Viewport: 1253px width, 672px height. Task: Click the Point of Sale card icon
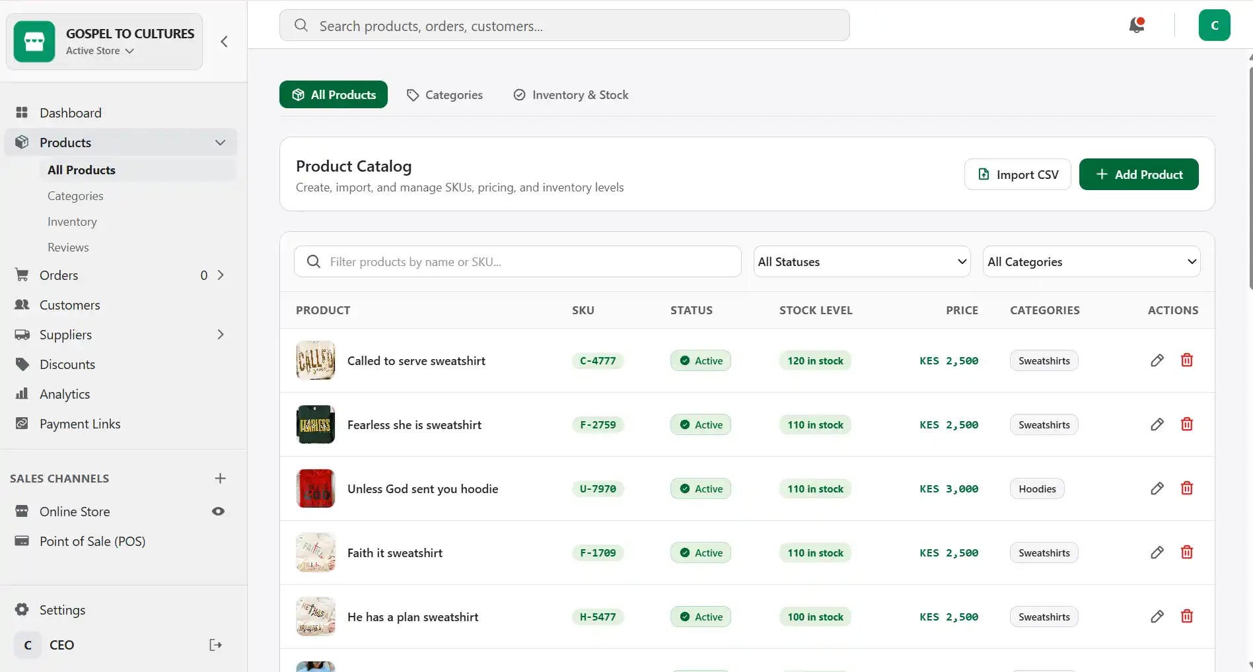click(x=22, y=541)
